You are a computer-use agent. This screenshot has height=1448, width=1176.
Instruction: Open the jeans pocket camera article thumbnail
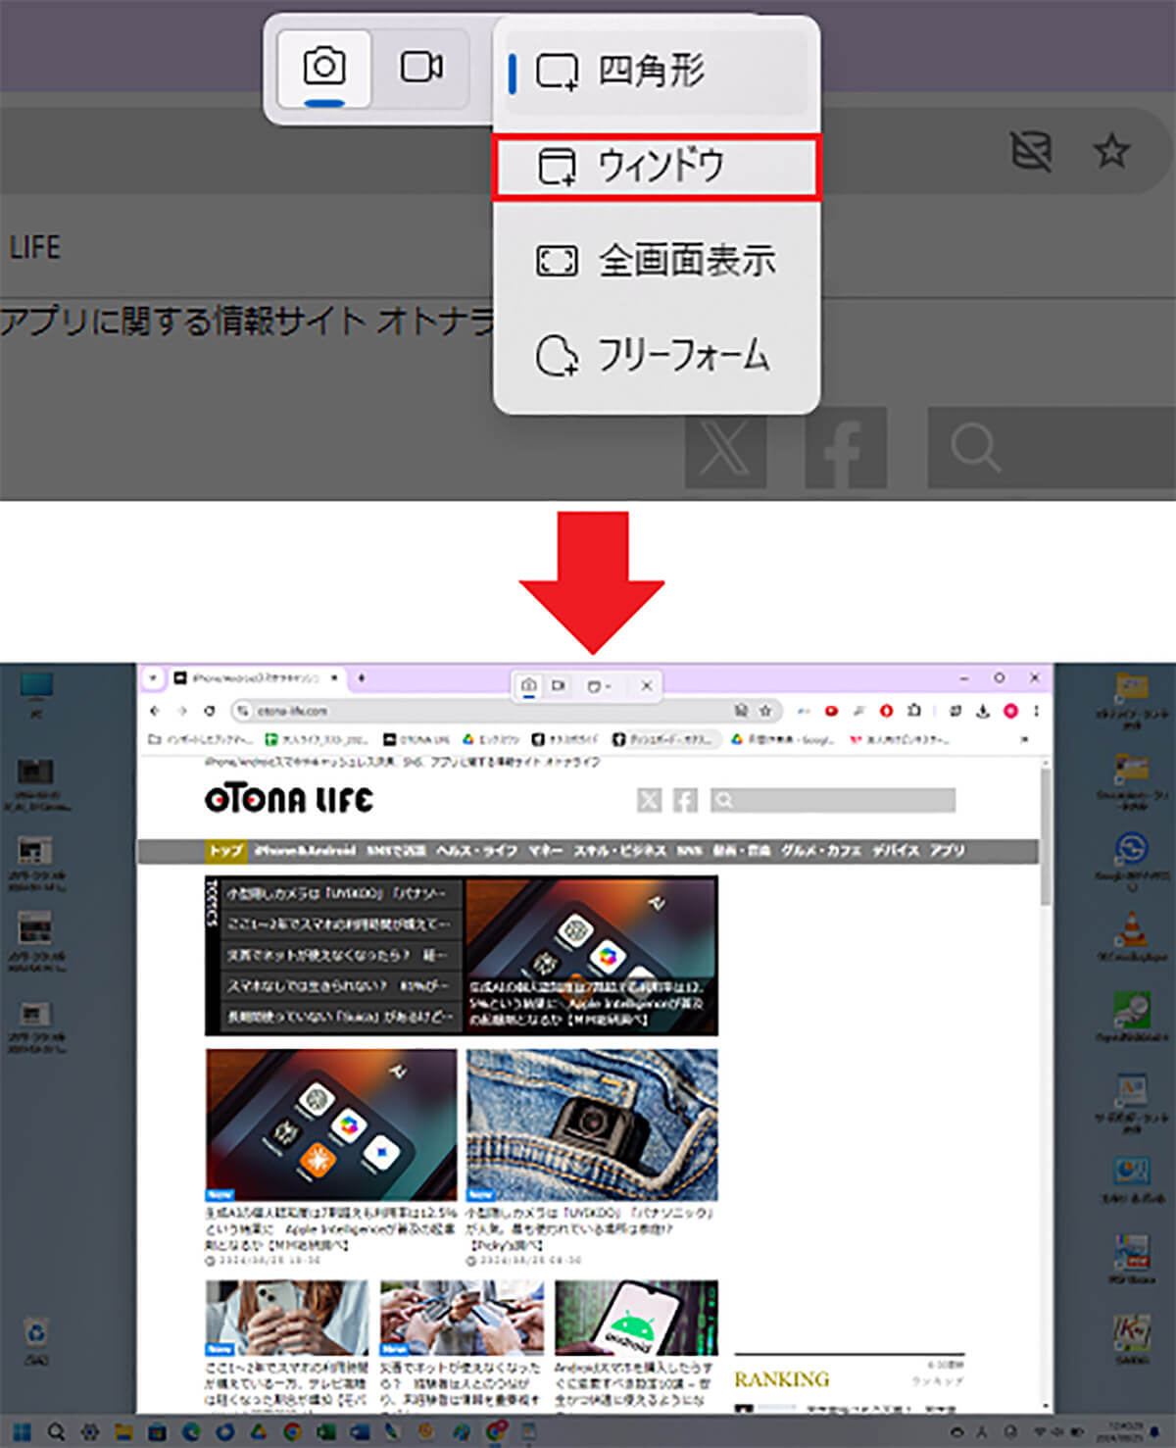[592, 1124]
